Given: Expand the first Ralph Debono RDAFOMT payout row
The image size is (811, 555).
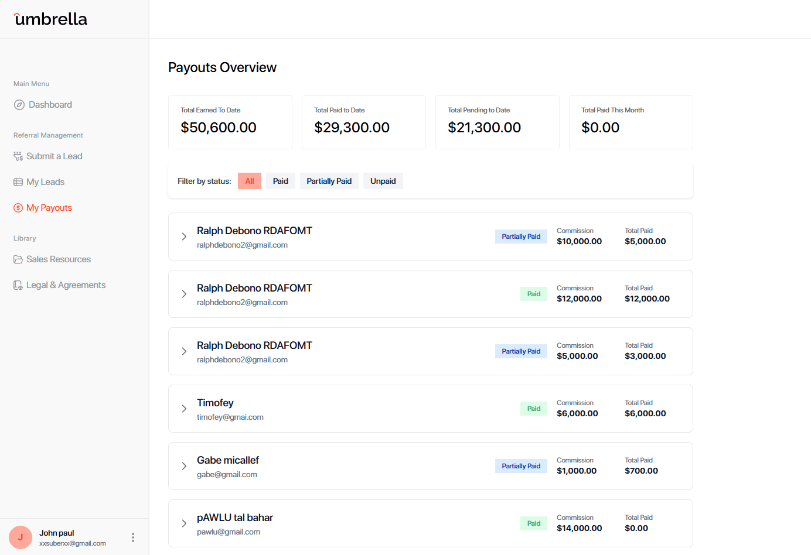Looking at the screenshot, I should click(x=184, y=237).
